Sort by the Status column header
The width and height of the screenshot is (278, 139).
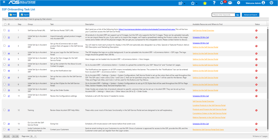point(257,24)
